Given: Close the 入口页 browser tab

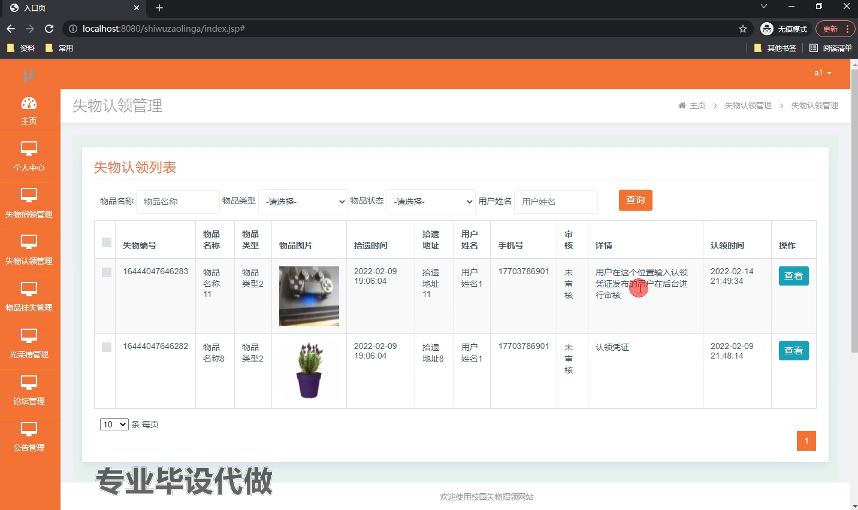Looking at the screenshot, I should [x=137, y=8].
